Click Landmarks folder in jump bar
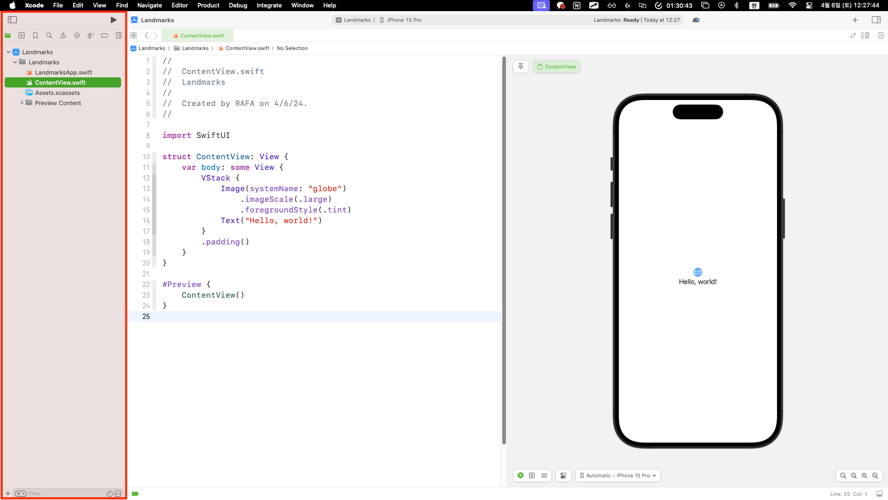 point(191,48)
